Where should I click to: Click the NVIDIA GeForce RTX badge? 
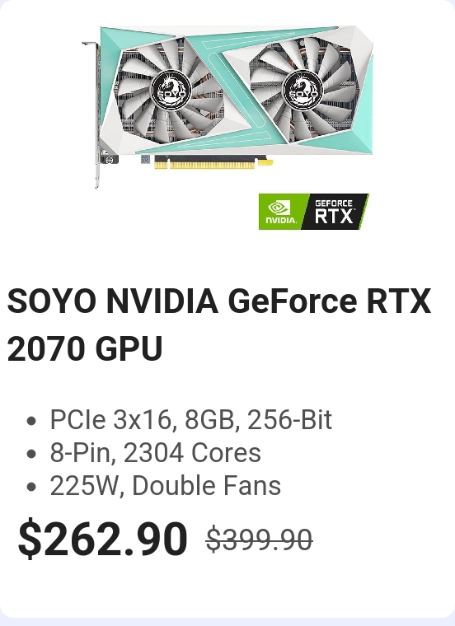click(x=313, y=212)
